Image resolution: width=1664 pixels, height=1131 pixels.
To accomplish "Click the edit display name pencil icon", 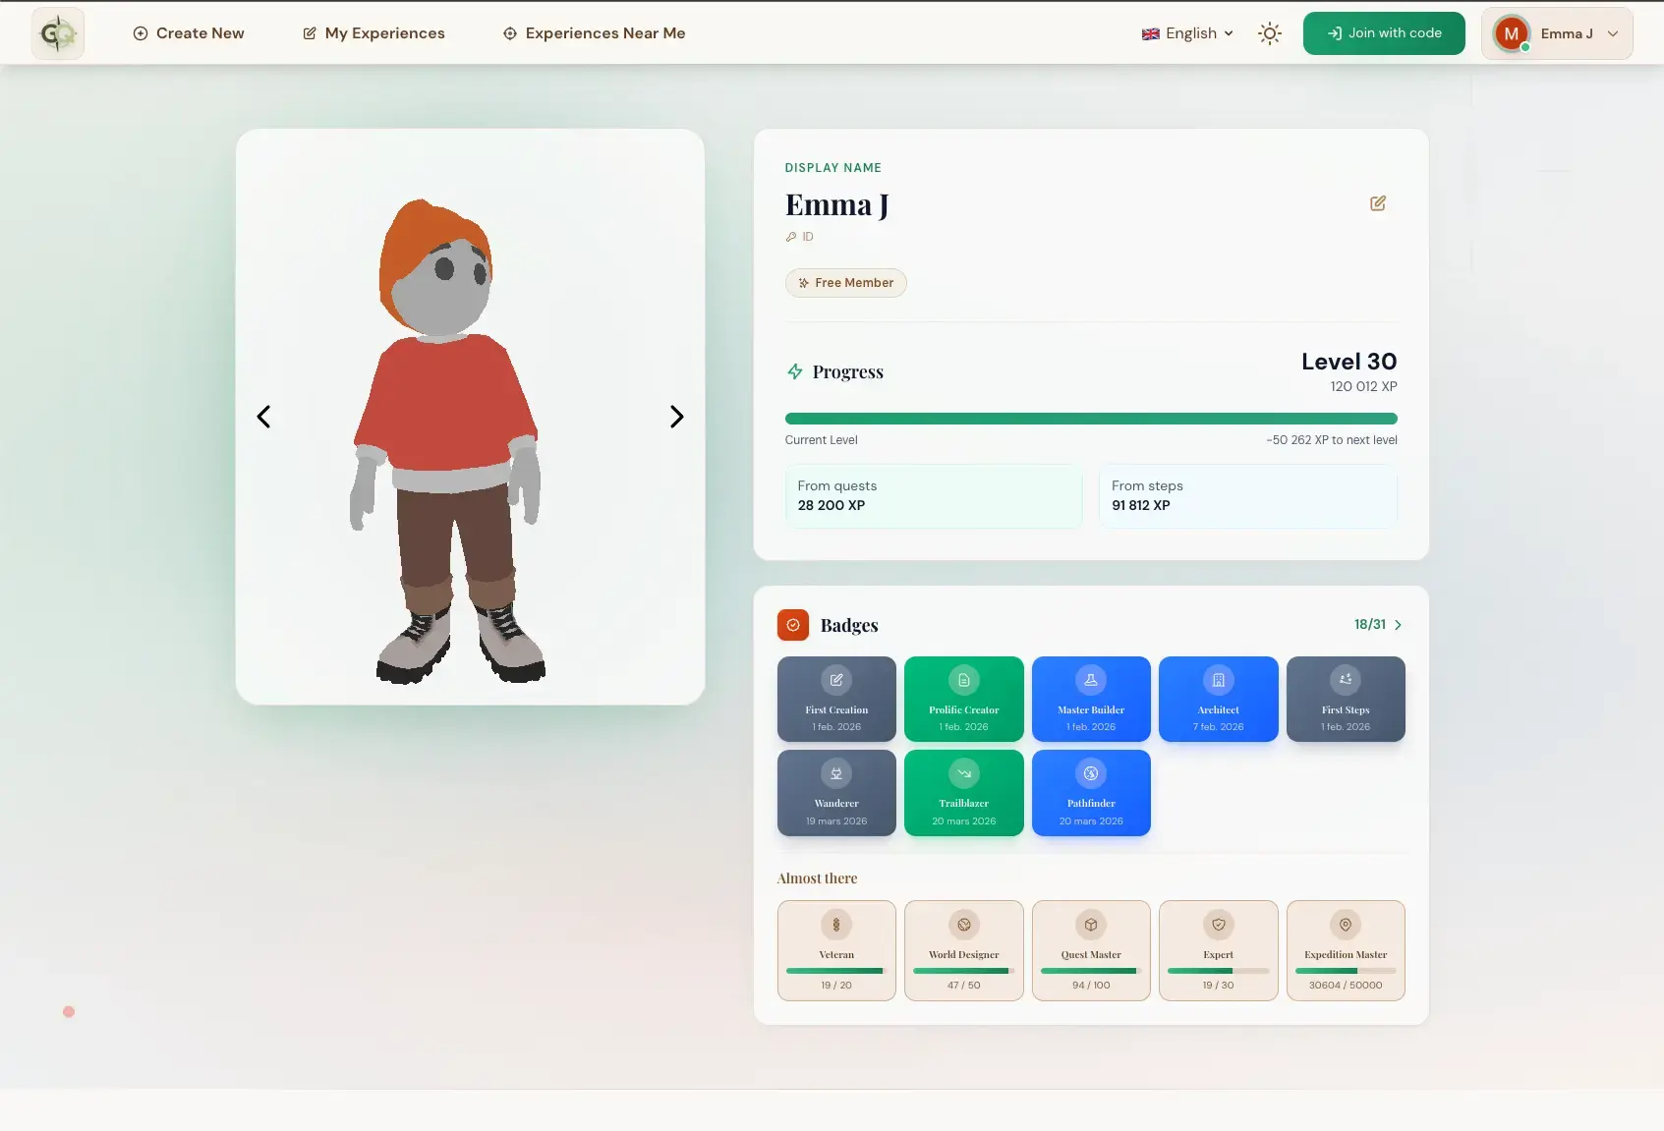I will pyautogui.click(x=1378, y=203).
